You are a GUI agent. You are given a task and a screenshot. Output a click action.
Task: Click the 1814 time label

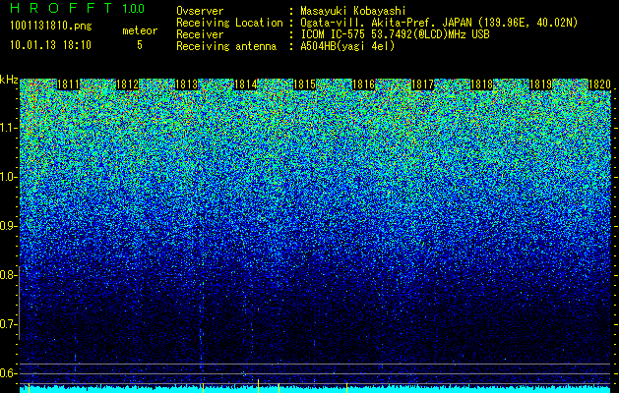point(246,84)
